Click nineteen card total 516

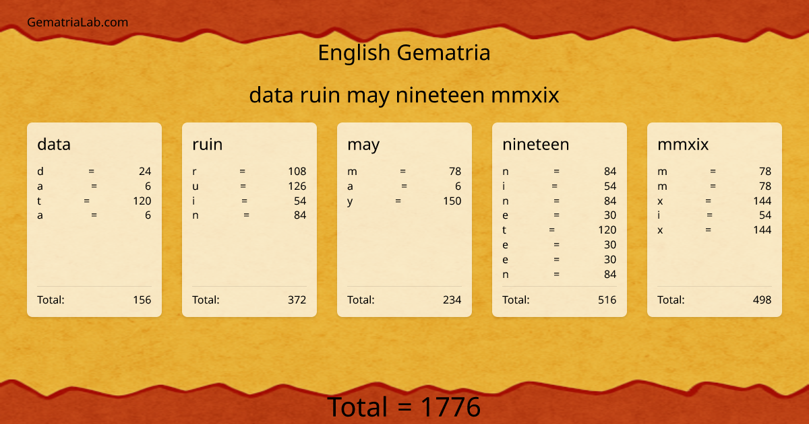607,299
